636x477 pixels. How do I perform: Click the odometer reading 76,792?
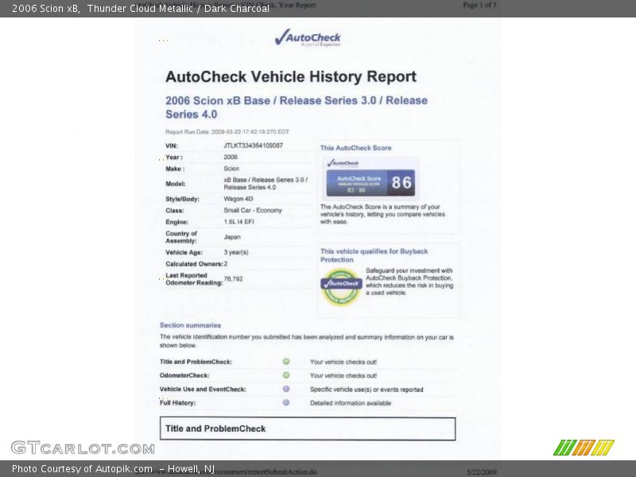click(x=233, y=279)
